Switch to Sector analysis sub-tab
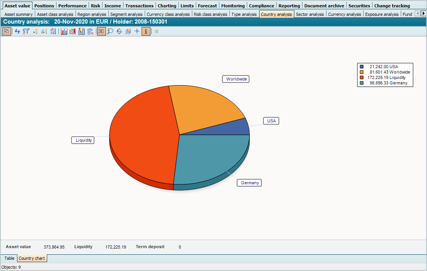The height and width of the screenshot is (271, 427). pos(310,14)
